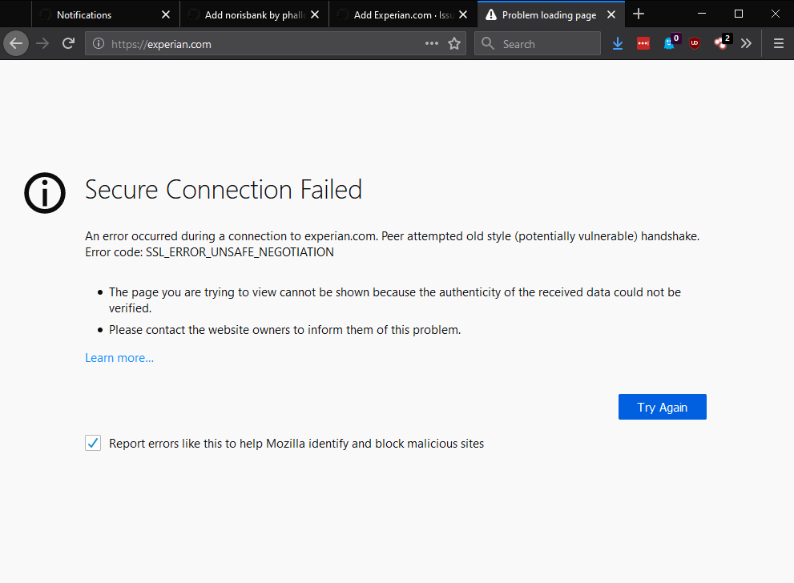794x583 pixels.
Task: Open the uBlock Origin shield icon
Action: [x=695, y=43]
